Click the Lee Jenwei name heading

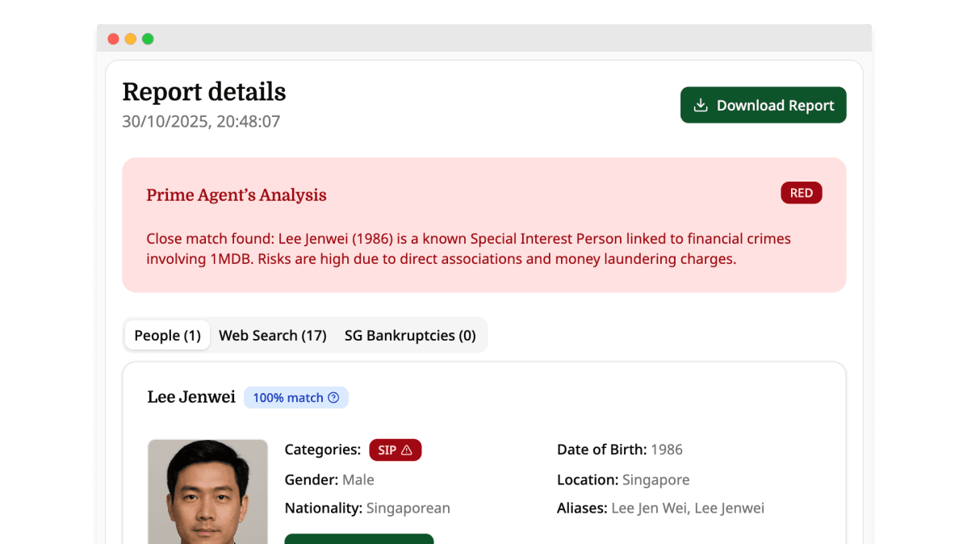coord(191,397)
